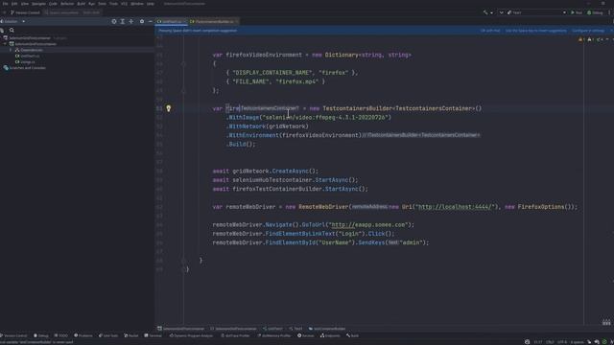
Task: Click the http://localhost:4444/ URL in code
Action: 455,207
